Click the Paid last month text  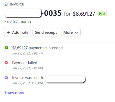(18, 21)
